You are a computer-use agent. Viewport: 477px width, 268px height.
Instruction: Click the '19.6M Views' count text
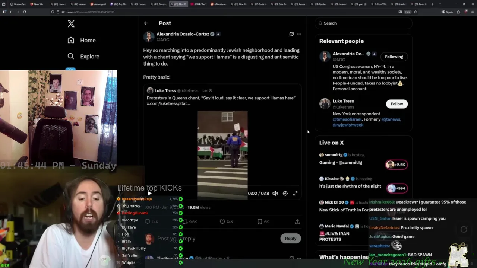coord(199,207)
